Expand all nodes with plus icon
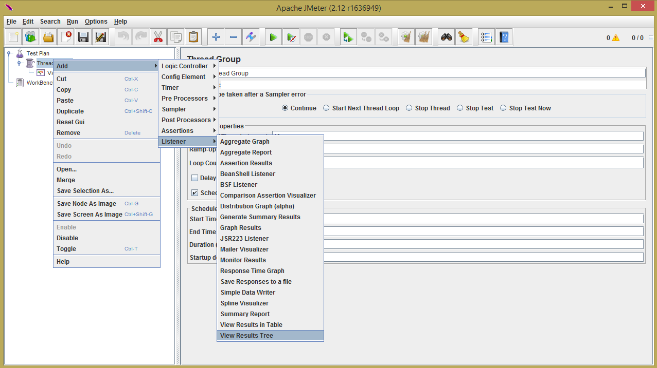 pos(216,37)
